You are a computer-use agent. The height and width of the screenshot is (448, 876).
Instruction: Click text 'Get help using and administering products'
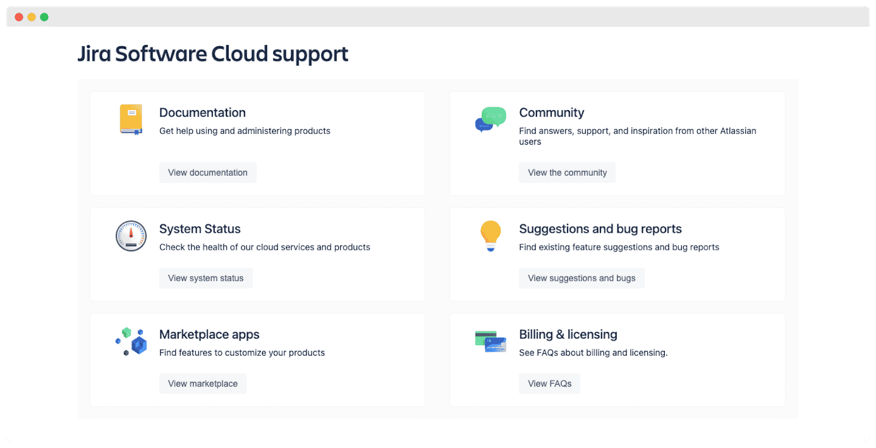[245, 131]
